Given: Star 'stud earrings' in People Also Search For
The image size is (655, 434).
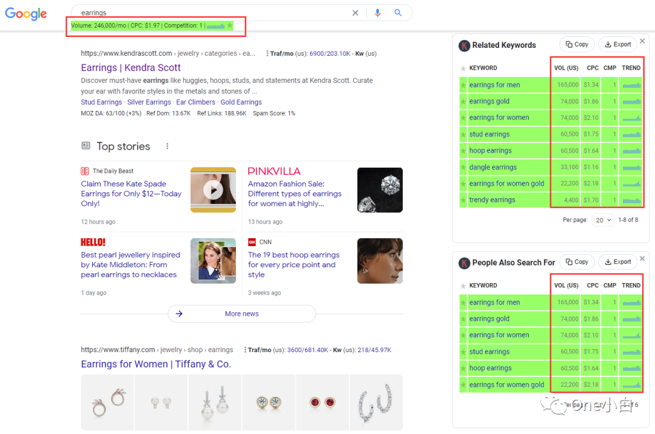Looking at the screenshot, I should [x=463, y=352].
